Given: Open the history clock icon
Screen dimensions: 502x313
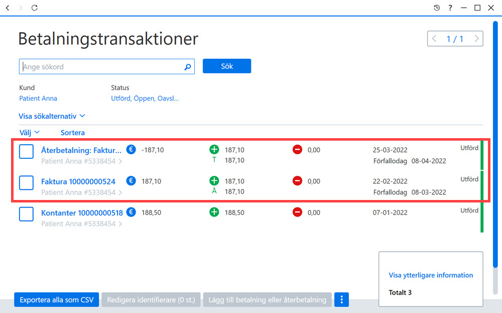Looking at the screenshot, I should tap(437, 8).
